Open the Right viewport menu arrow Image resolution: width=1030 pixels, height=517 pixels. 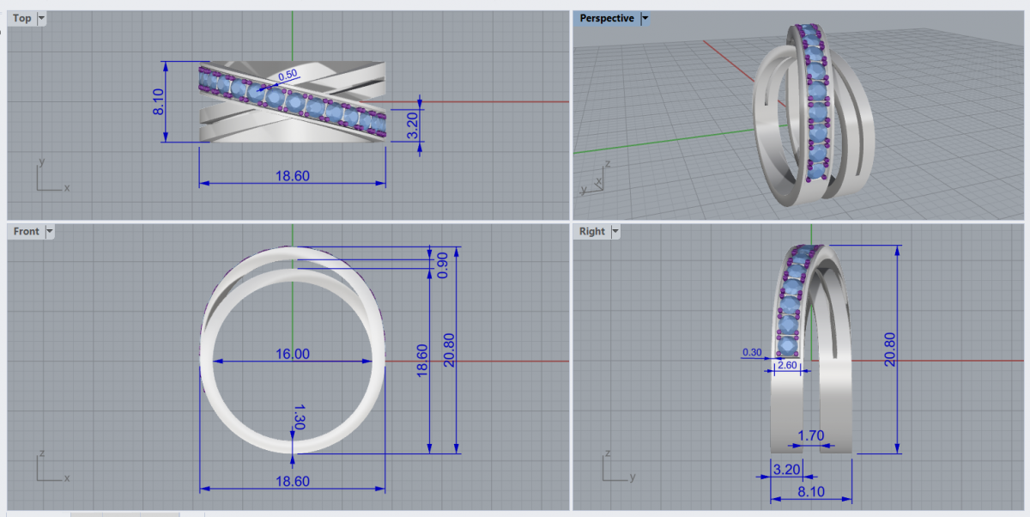(615, 231)
